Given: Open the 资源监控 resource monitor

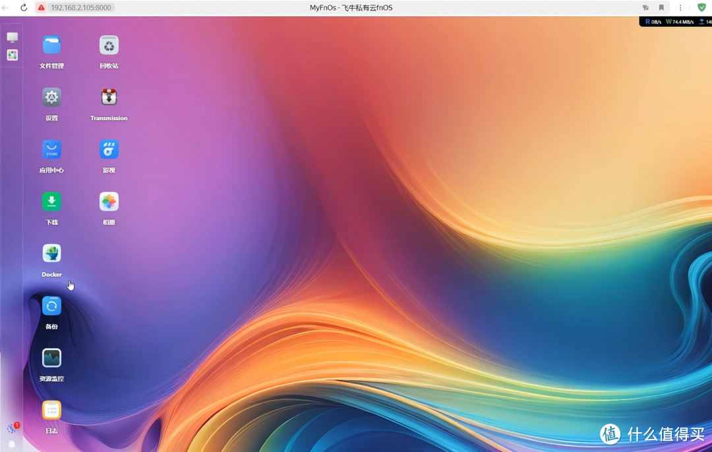Looking at the screenshot, I should tap(51, 358).
